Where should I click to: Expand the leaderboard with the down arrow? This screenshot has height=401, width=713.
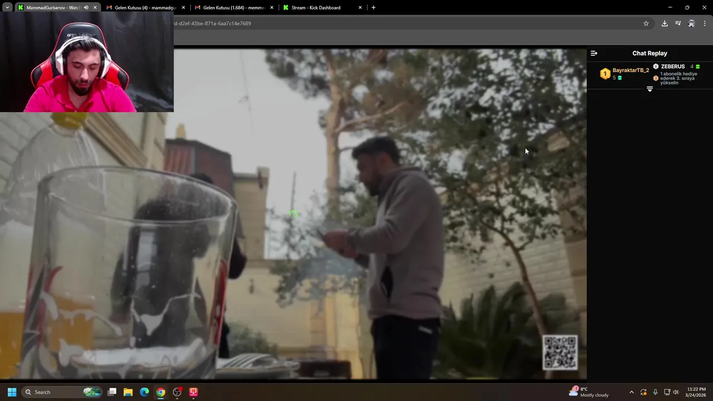click(x=649, y=89)
